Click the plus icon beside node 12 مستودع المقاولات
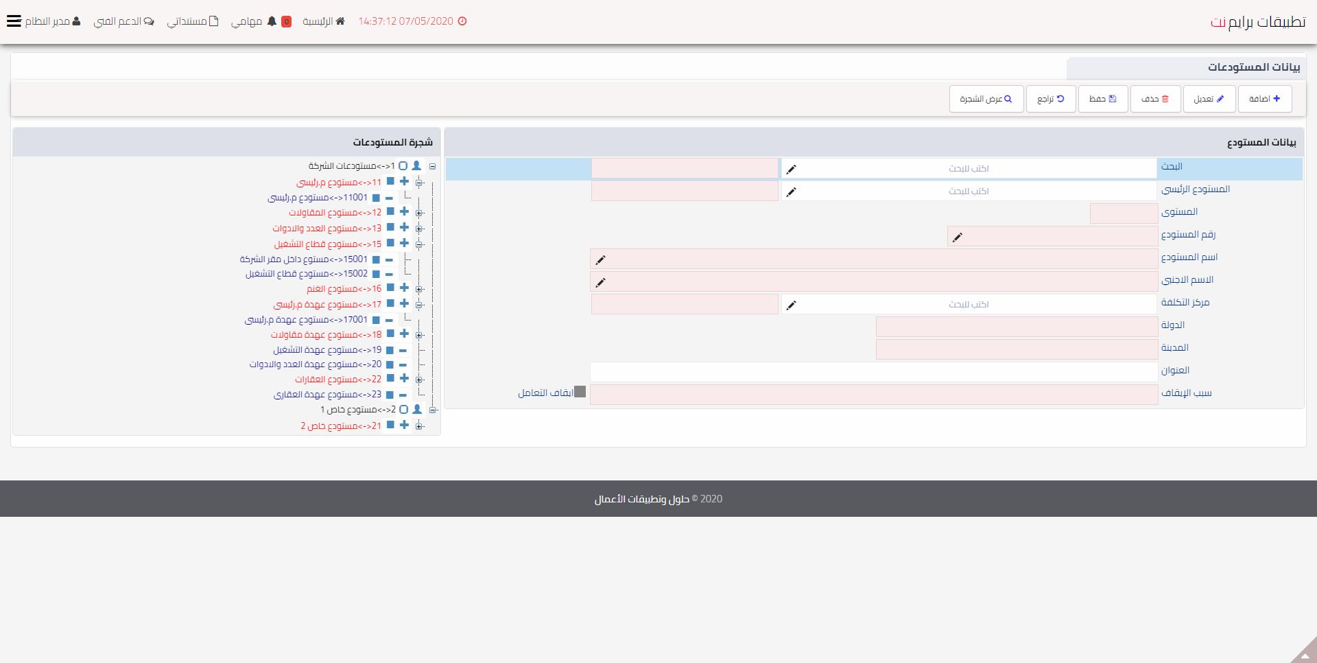 (404, 212)
